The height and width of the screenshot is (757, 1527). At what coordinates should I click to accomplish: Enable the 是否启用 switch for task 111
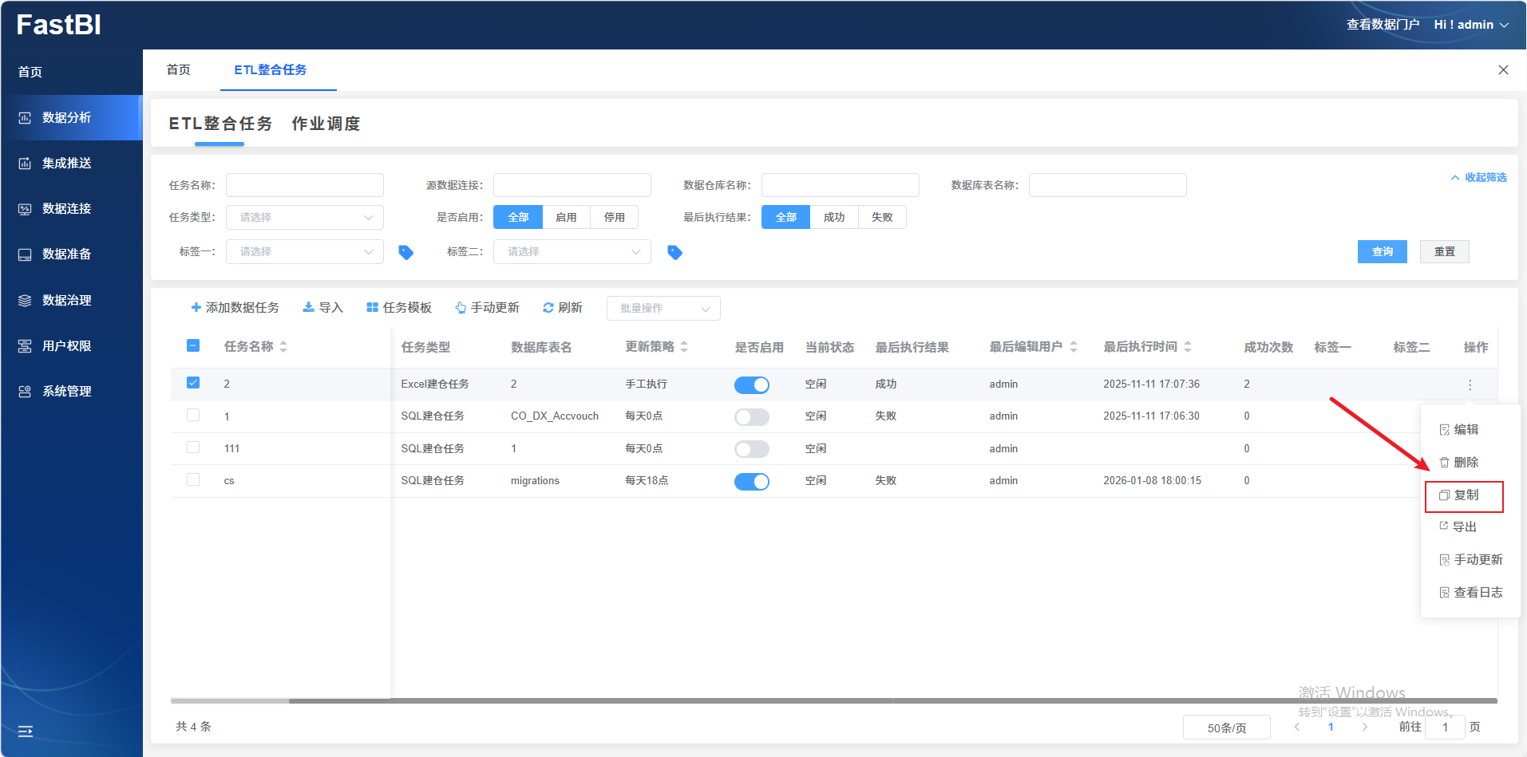751,449
